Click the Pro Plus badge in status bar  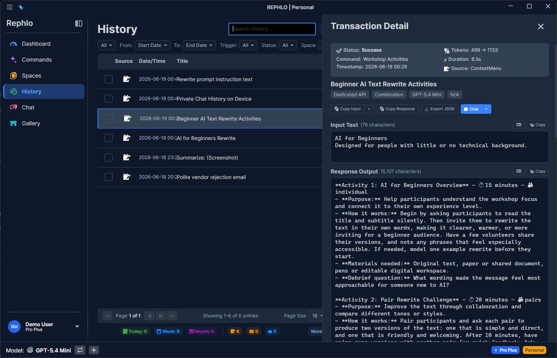tap(505, 350)
